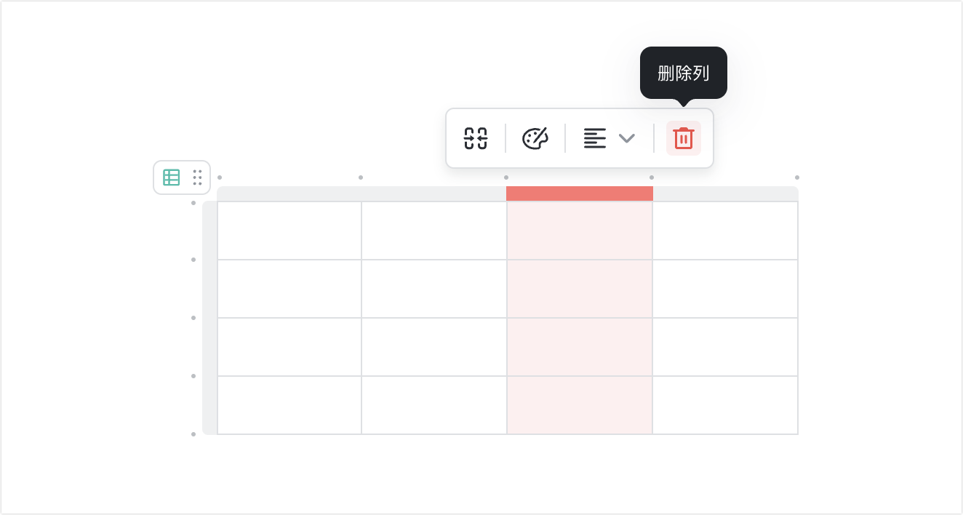The image size is (963, 515).
Task: Click the six-dot drag handle near table icon
Action: point(197,177)
